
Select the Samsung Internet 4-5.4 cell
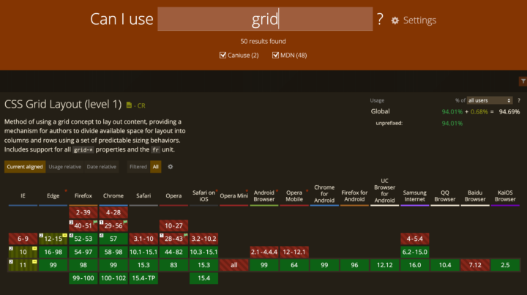pyautogui.click(x=415, y=239)
